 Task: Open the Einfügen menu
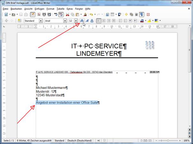coord(40,9)
